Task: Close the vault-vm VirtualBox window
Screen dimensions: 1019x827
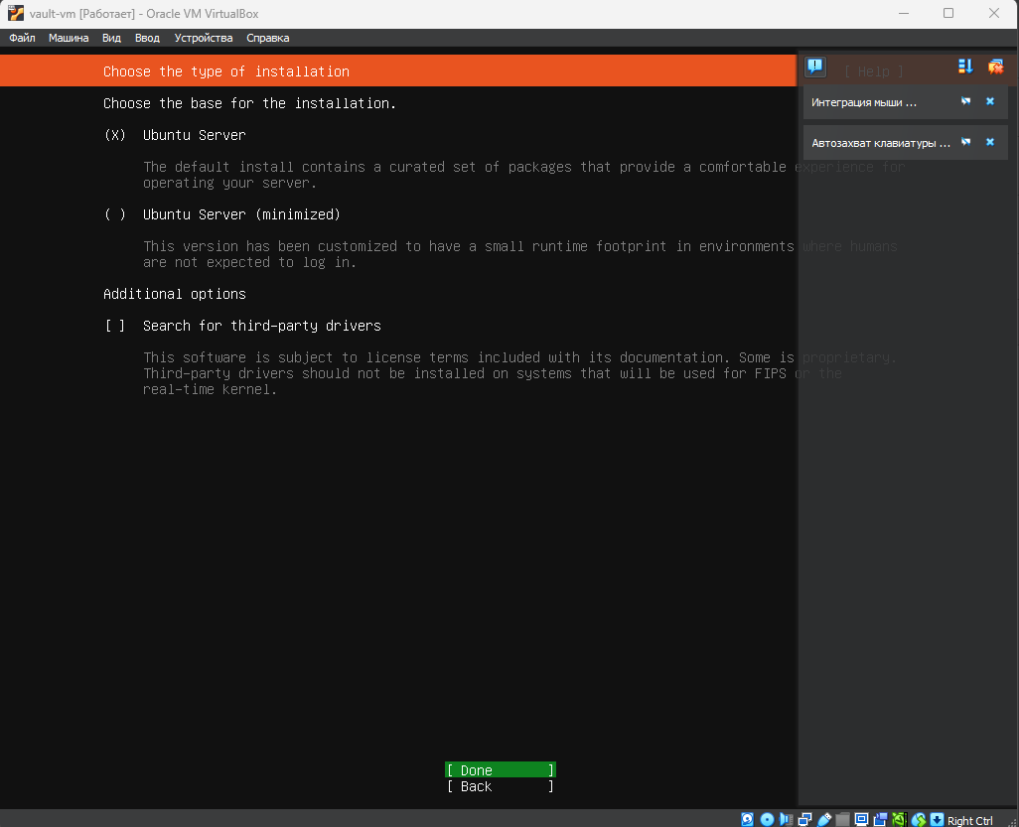Action: tap(993, 13)
